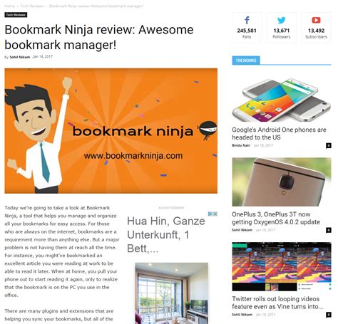Screen dimensions: 338x324
Task: Open the Tech Reviews breadcrumb link
Action: (32, 6)
